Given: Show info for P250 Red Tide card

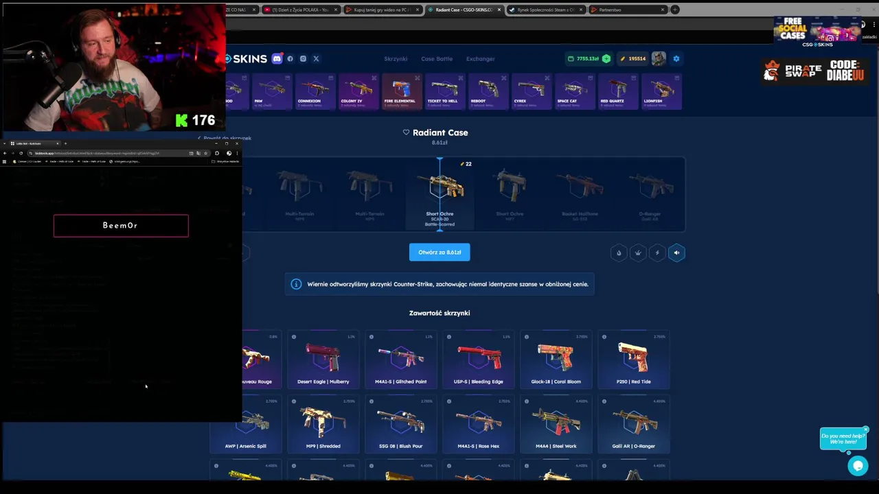Looking at the screenshot, I should point(604,337).
